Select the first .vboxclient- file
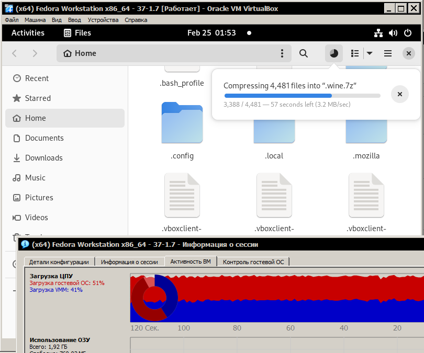The image size is (424, 353). click(x=182, y=196)
